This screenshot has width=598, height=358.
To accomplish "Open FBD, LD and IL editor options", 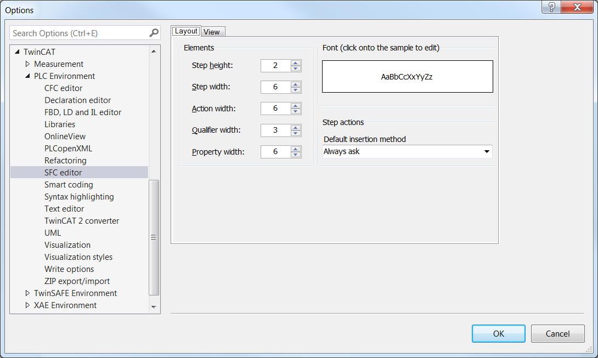I will click(x=83, y=112).
